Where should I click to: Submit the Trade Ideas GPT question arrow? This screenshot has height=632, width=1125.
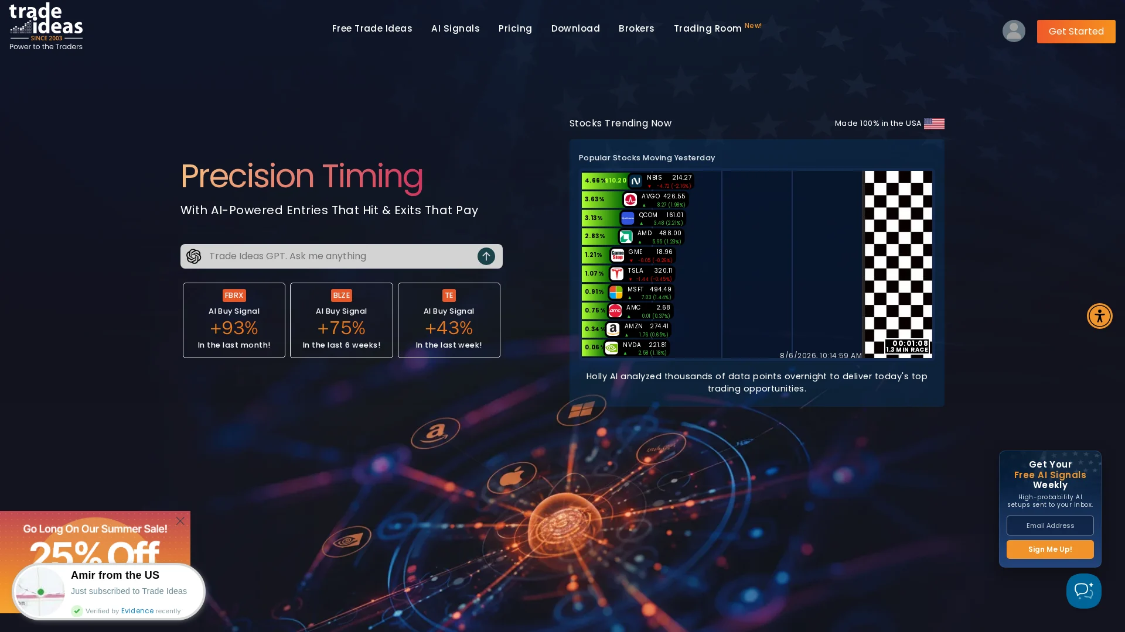pos(486,256)
